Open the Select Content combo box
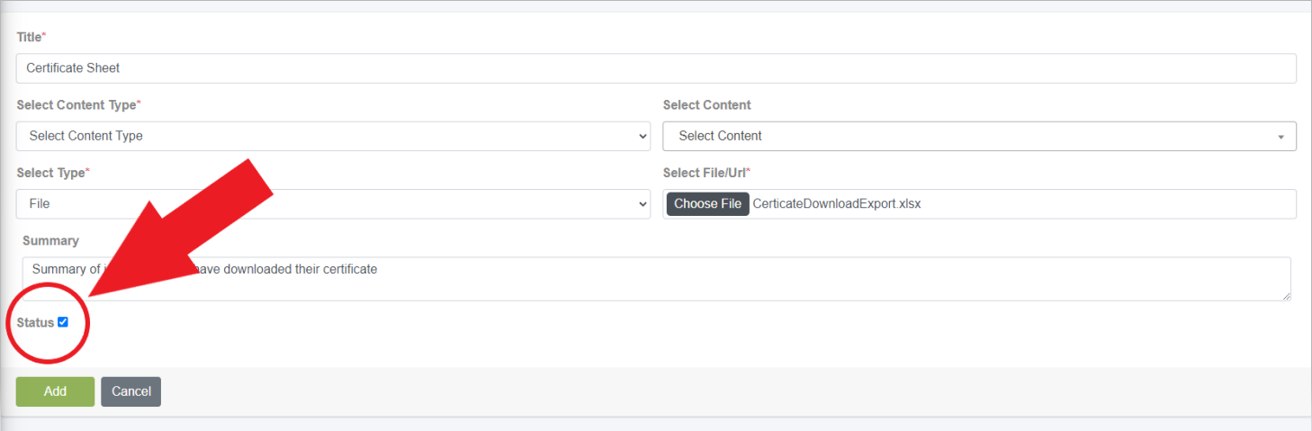 click(979, 136)
